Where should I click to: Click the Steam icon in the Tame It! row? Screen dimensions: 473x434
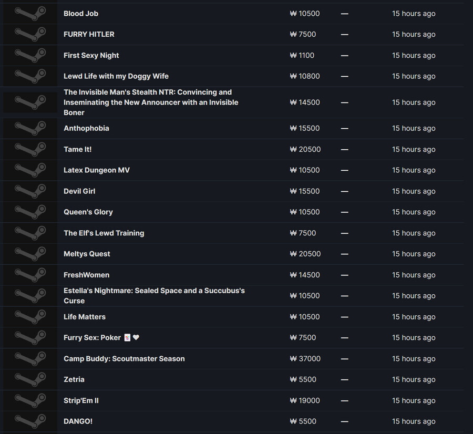pos(30,149)
